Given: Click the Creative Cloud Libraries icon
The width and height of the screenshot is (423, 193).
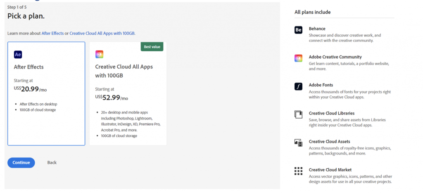Looking at the screenshot, I should coord(298,114).
